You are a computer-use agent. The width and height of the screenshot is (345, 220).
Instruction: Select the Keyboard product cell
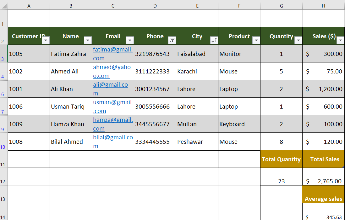(239, 124)
